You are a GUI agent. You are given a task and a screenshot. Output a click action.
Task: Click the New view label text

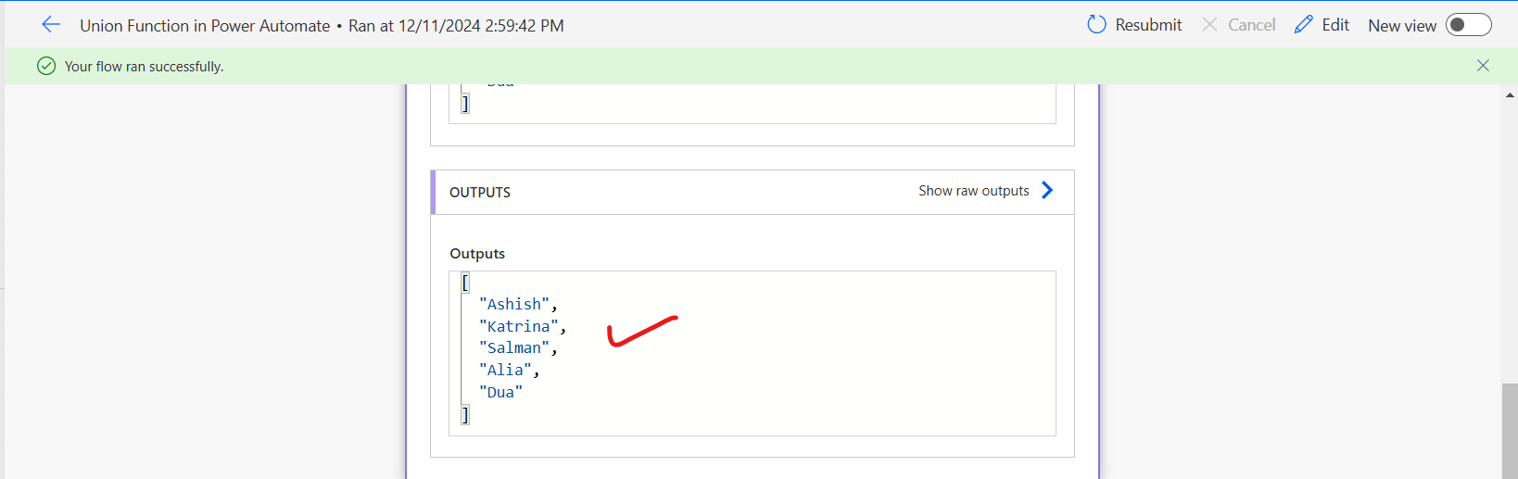tap(1401, 26)
